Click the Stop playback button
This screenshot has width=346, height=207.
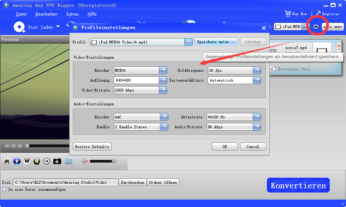pyautogui.click(x=37, y=161)
